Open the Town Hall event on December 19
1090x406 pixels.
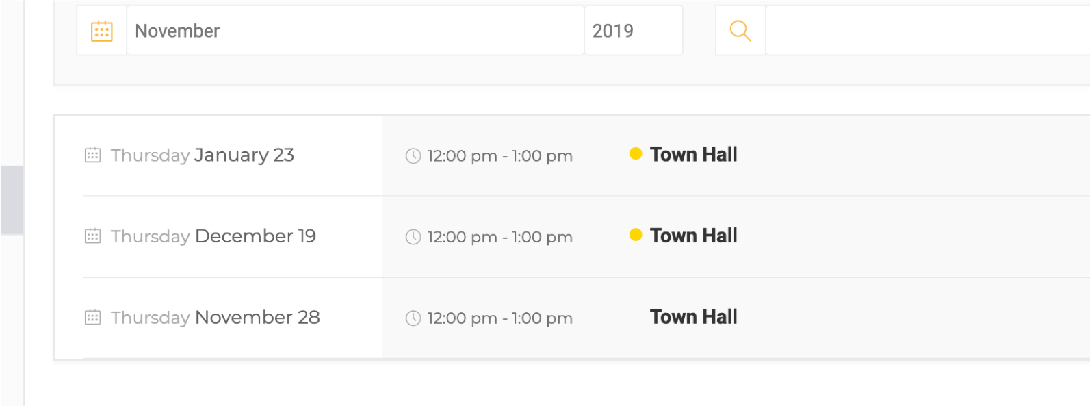pyautogui.click(x=693, y=236)
